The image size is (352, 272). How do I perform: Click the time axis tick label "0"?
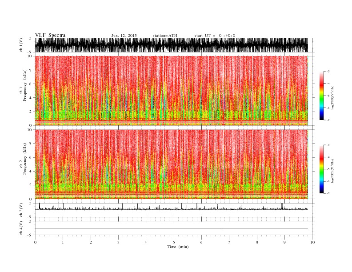35,242
